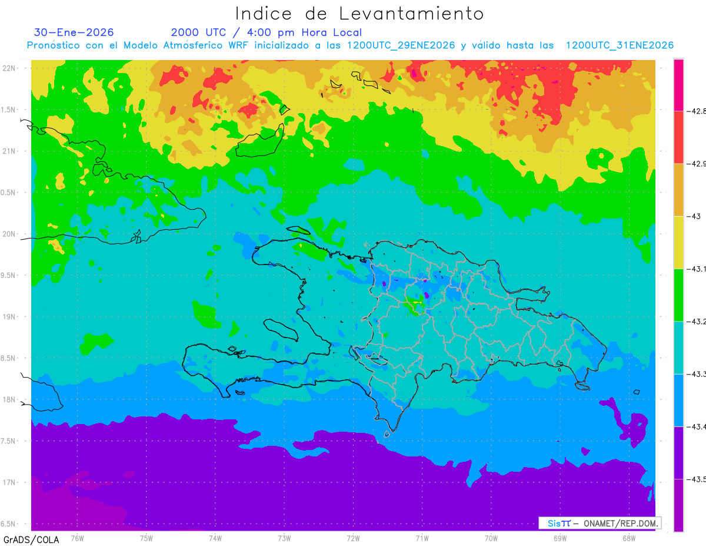Click the 'Sisπ – ONAMET/REP.DOM.' label box
Image resolution: width=706 pixels, height=546 pixels.
pos(600,523)
